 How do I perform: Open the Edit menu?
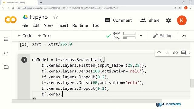coord(36,25)
